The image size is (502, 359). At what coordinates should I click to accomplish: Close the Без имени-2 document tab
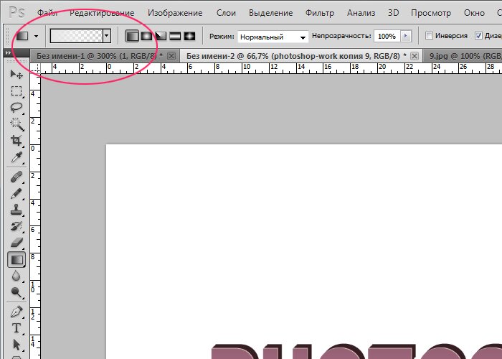(415, 56)
